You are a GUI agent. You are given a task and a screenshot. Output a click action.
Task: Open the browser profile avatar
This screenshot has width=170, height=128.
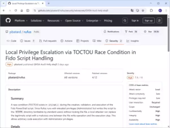[160, 11]
